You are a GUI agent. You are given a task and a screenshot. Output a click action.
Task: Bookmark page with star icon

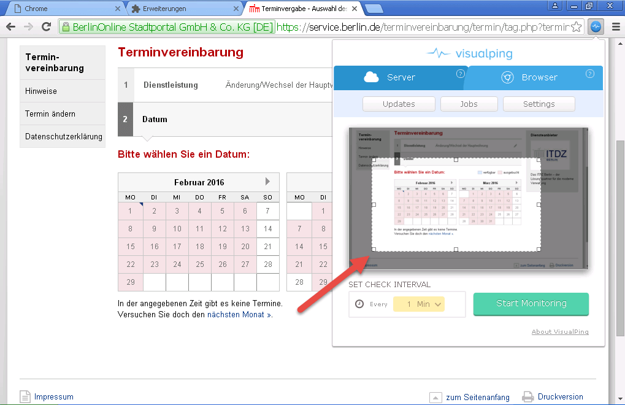(577, 27)
